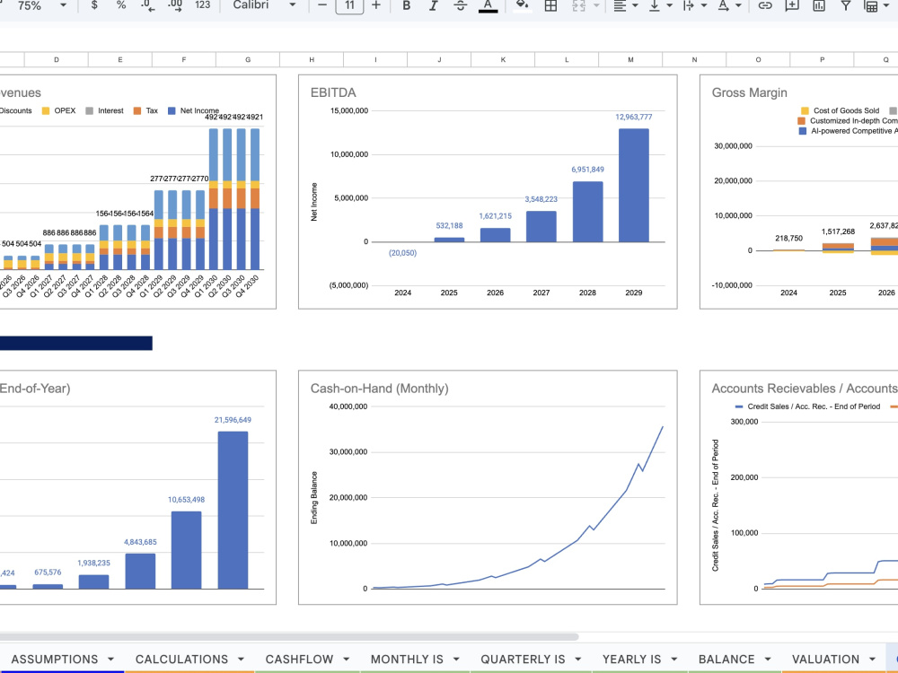Switch to the CALCULATIONS sheet tab
This screenshot has width=898, height=673.
(181, 660)
